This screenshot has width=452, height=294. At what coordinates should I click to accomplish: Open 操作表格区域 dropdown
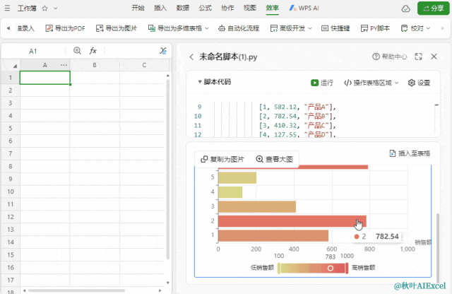[x=371, y=83]
